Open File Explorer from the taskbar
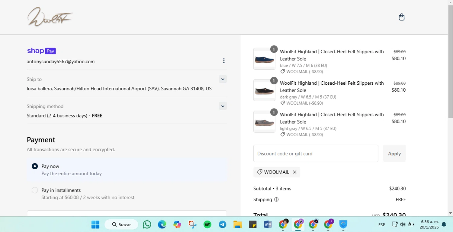Screen dimensions: 453x232 [x=238, y=224]
